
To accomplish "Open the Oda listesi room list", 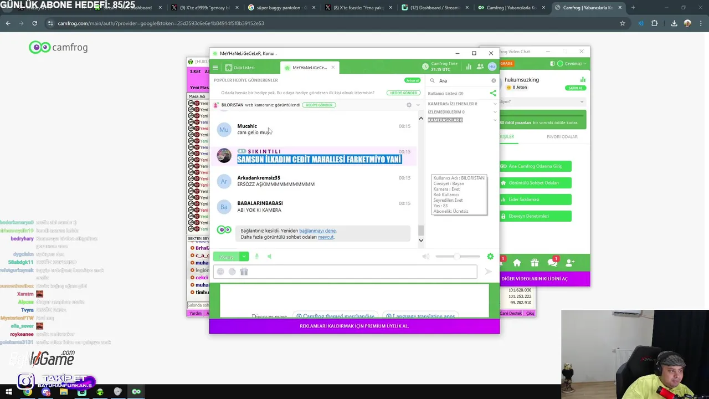I will point(240,68).
